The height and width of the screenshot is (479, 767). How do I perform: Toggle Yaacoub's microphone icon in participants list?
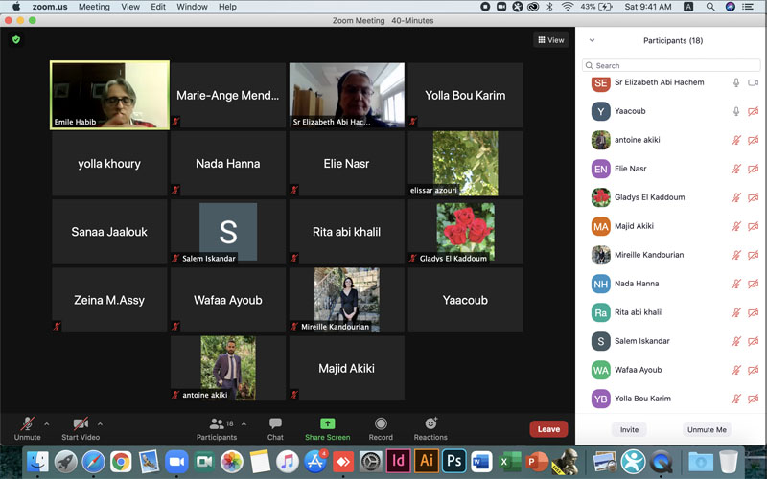736,111
